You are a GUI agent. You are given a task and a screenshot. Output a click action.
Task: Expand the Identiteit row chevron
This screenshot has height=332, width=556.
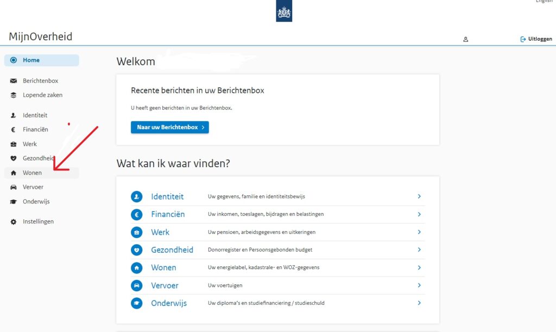point(419,196)
